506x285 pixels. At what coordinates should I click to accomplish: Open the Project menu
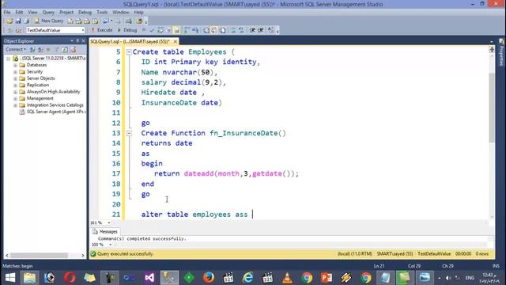(x=66, y=13)
